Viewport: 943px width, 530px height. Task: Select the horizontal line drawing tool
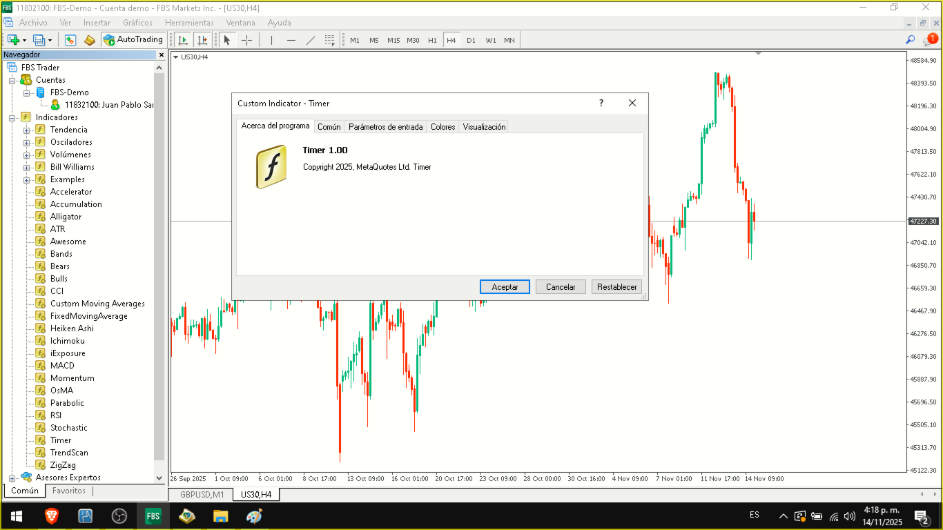click(x=291, y=40)
